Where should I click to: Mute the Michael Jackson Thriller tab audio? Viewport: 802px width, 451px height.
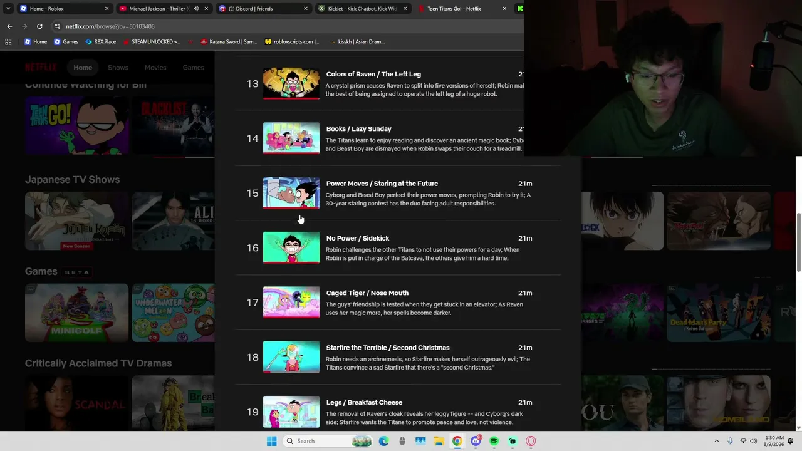[196, 9]
